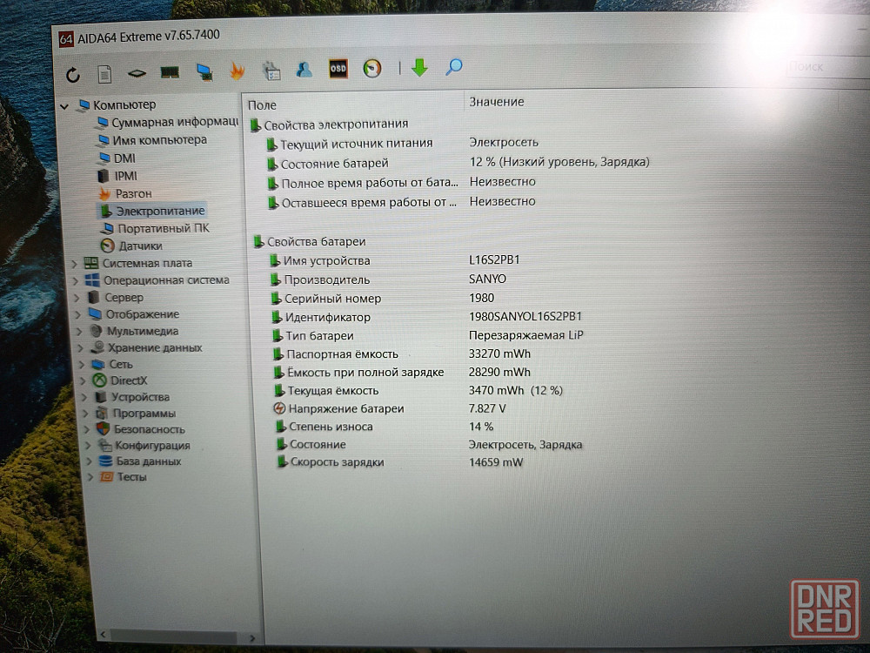Viewport: 870px width, 653px height.
Task: Click the value 28290 mWh
Action: click(500, 372)
